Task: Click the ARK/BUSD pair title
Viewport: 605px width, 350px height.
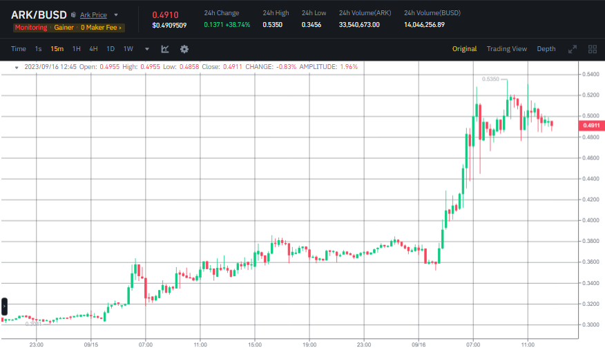Action: click(39, 14)
